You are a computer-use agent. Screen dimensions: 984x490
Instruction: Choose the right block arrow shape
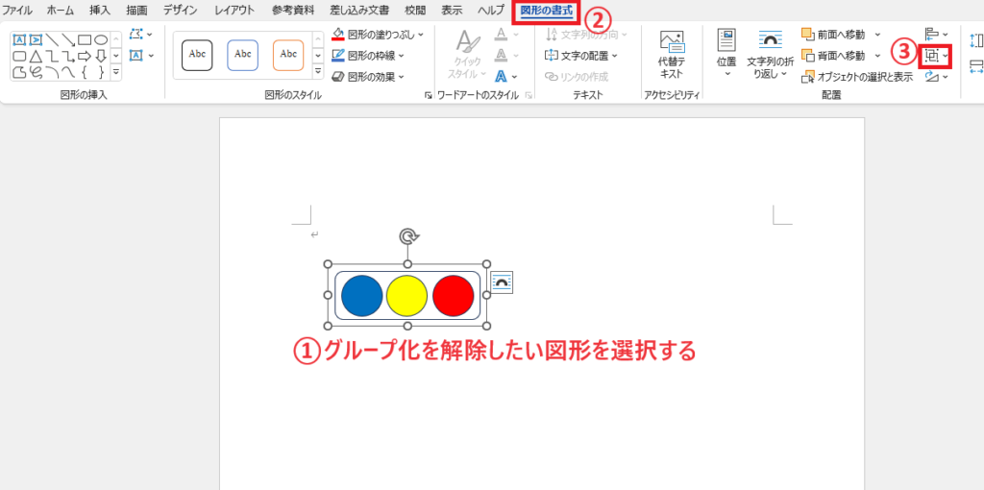tap(85, 57)
